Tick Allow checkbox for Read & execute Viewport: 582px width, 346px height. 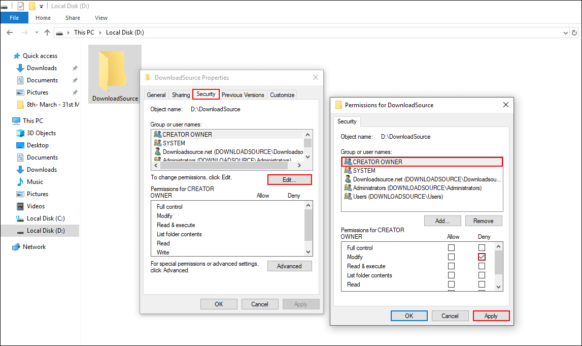click(452, 266)
